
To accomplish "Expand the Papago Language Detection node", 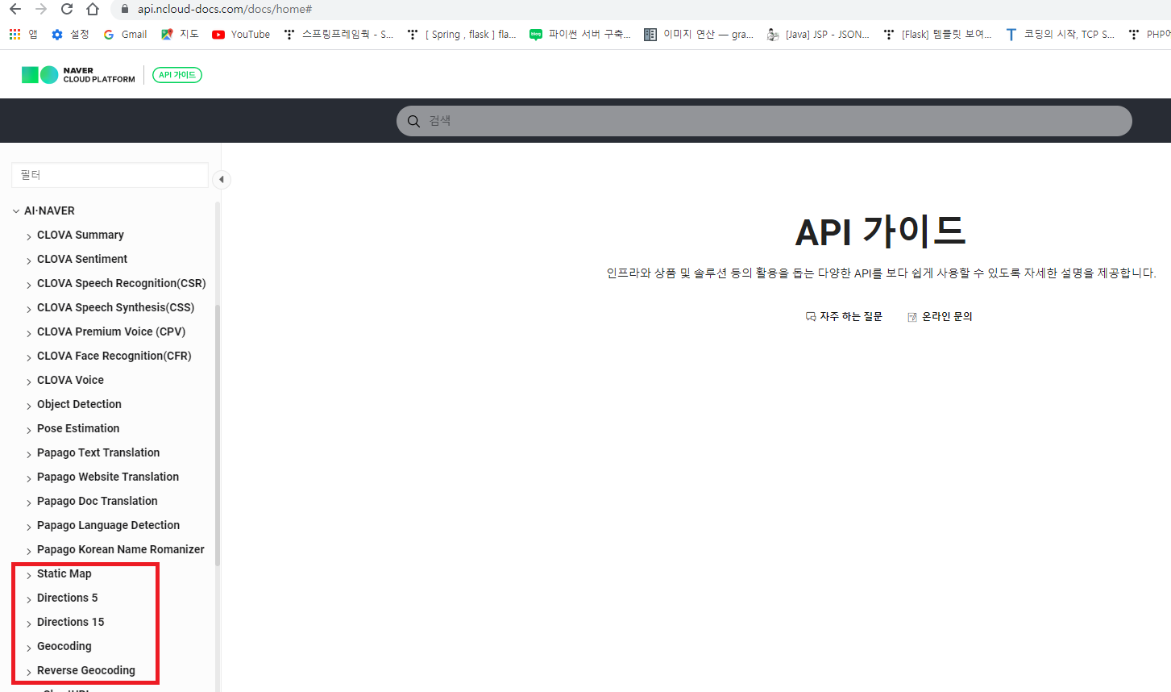I will (29, 527).
